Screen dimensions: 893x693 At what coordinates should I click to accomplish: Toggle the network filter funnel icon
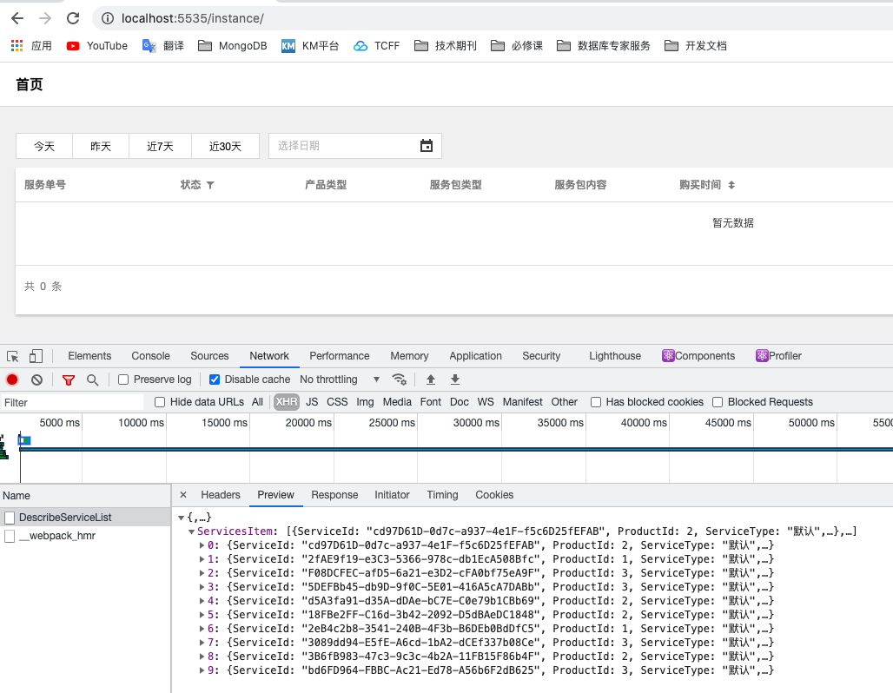pos(69,379)
